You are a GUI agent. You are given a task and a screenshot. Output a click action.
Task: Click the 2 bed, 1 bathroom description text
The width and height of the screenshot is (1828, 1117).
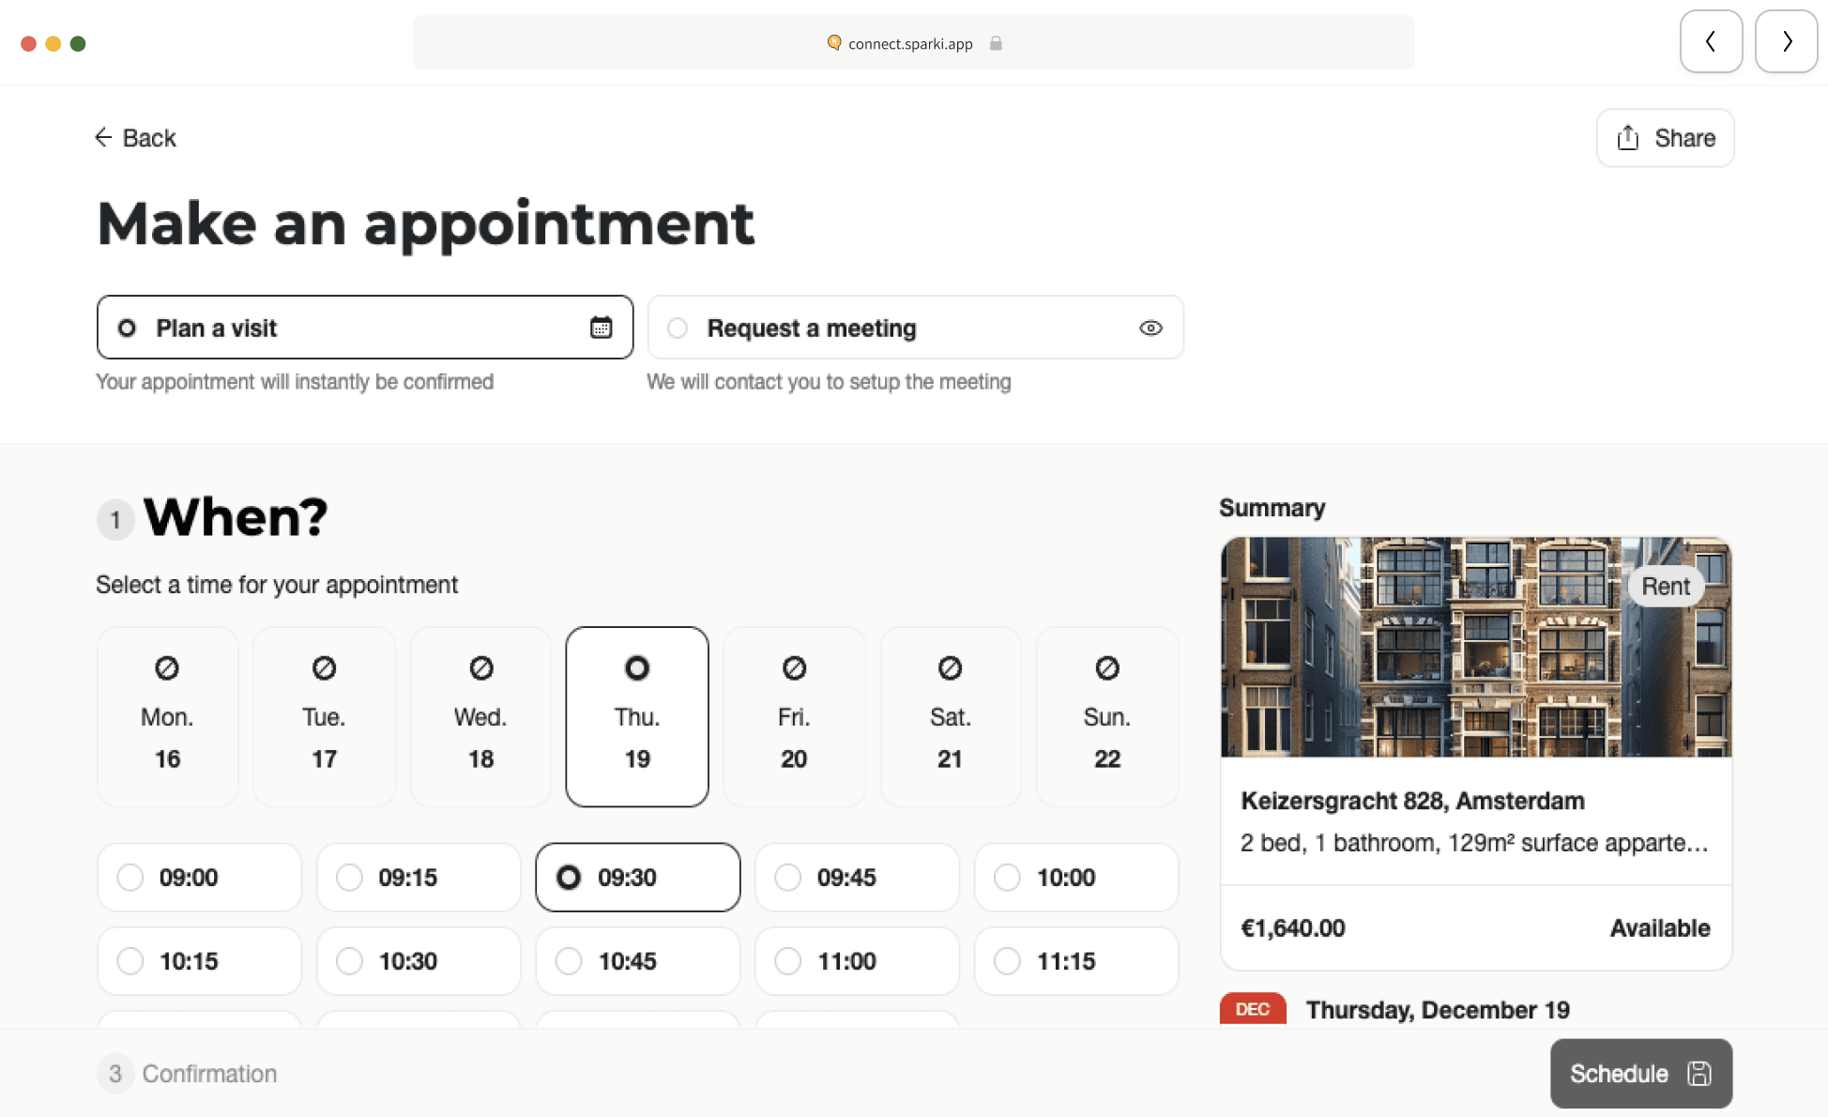(1474, 843)
